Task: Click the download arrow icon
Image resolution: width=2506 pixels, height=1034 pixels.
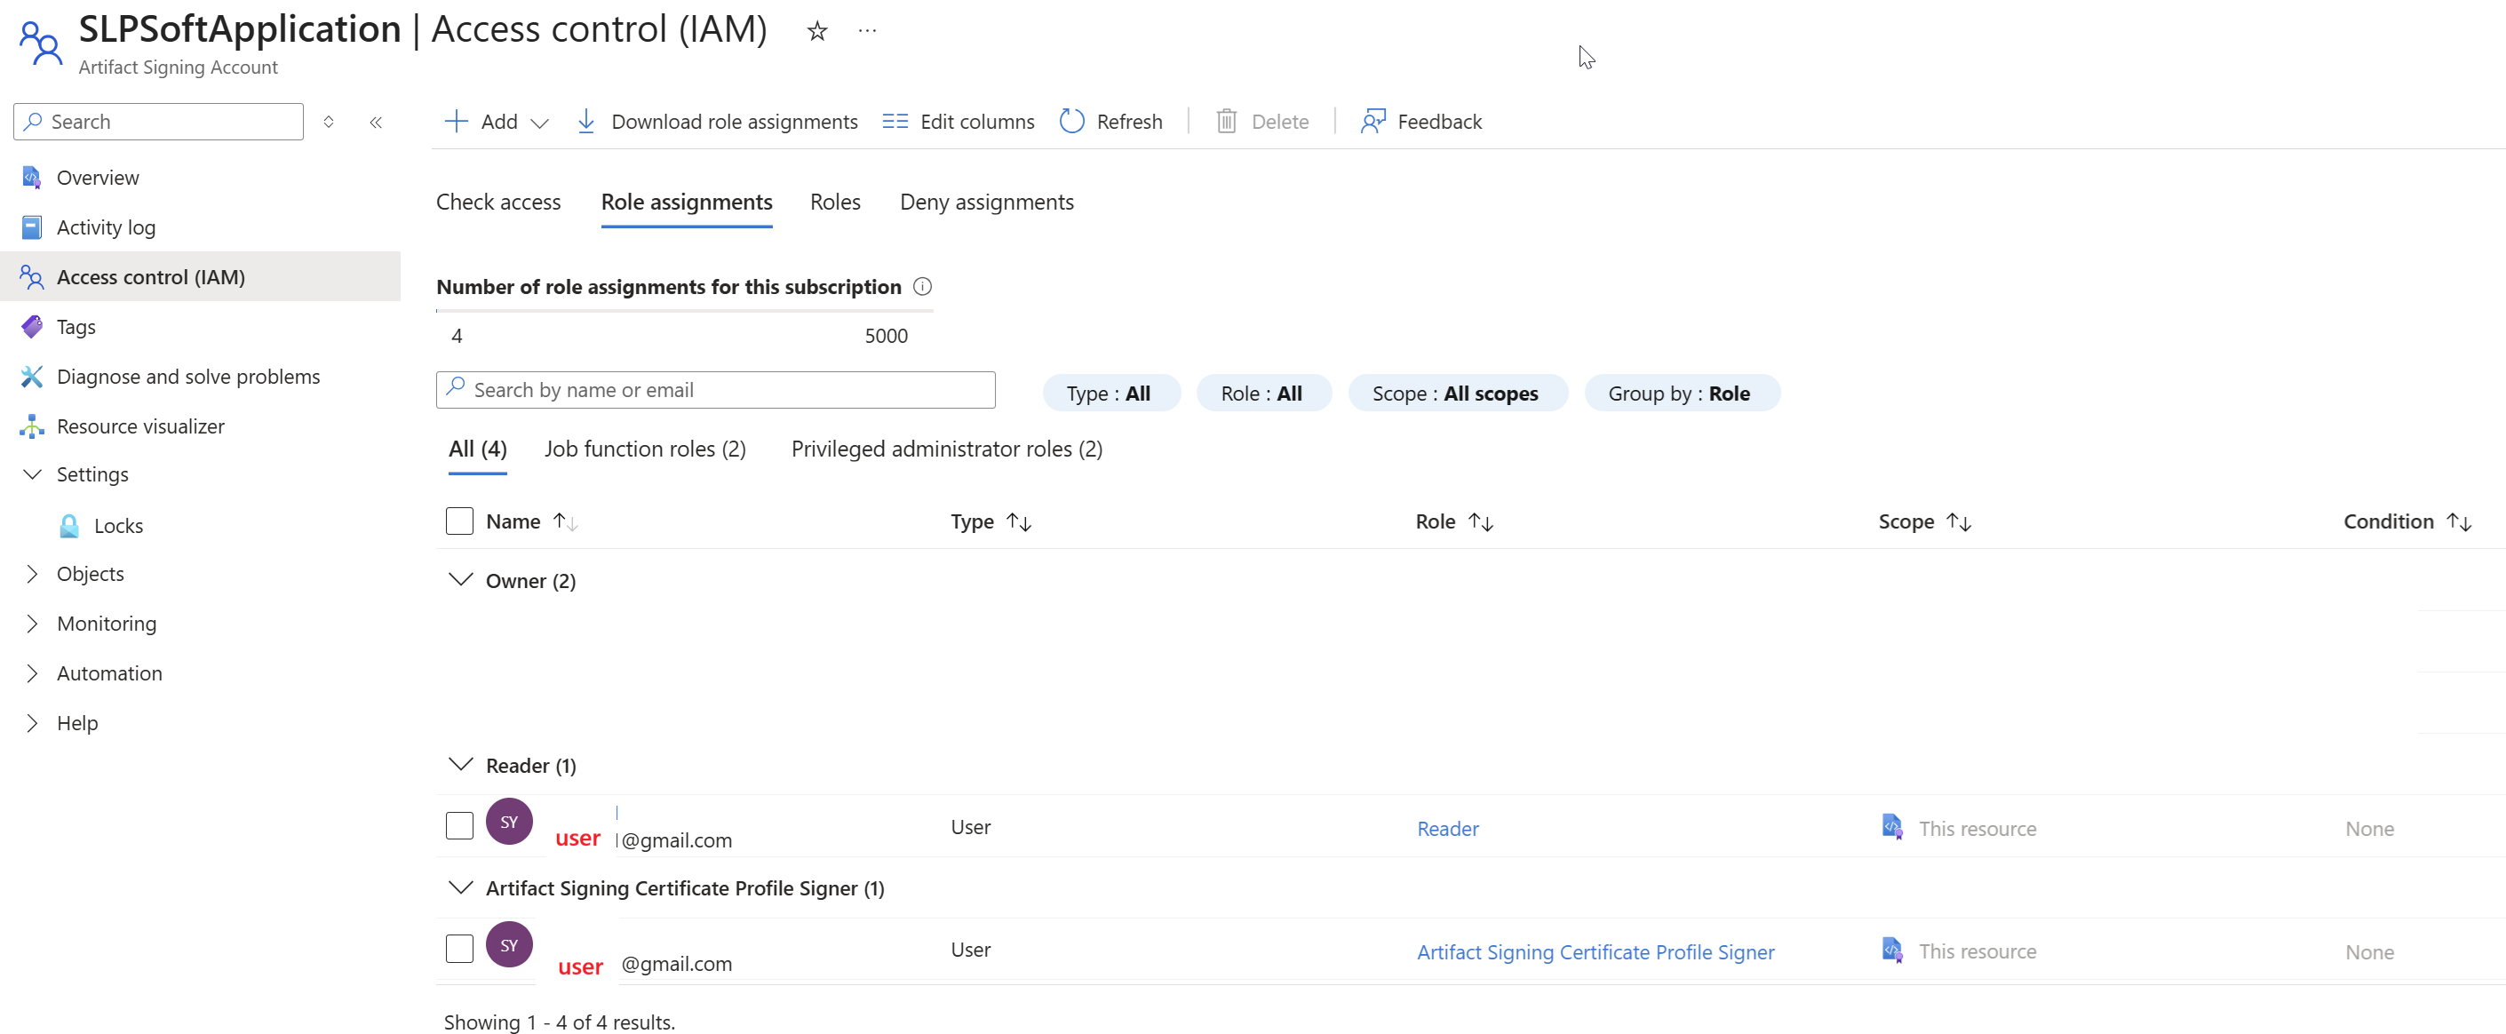Action: [x=585, y=122]
